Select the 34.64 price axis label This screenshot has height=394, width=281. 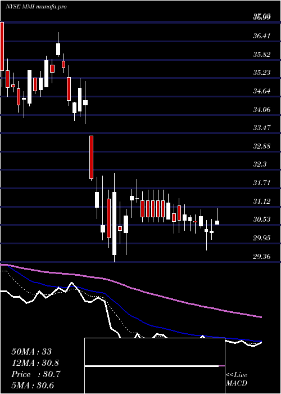point(262,91)
